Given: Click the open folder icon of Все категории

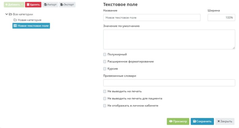Looking at the screenshot, I should 10,14.
